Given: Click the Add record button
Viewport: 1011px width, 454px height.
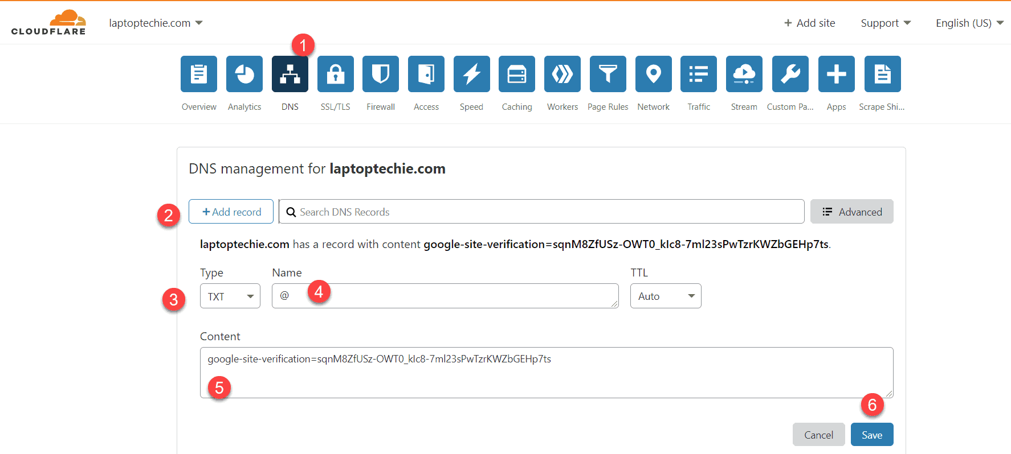Looking at the screenshot, I should point(231,212).
